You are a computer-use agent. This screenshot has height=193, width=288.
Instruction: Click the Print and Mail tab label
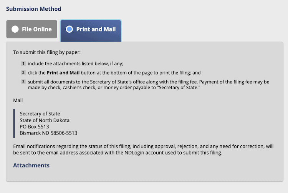click(96, 29)
